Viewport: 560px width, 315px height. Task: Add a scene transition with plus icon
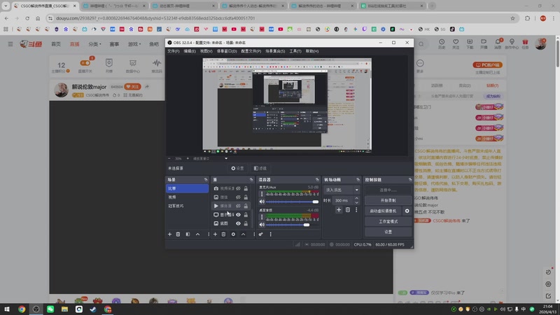coord(339,210)
